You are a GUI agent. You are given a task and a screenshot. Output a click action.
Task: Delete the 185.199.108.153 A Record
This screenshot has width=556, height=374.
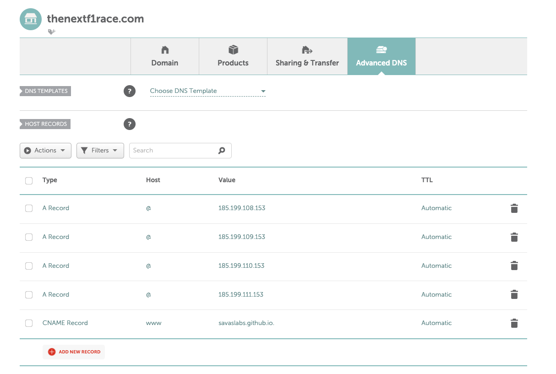pos(514,208)
